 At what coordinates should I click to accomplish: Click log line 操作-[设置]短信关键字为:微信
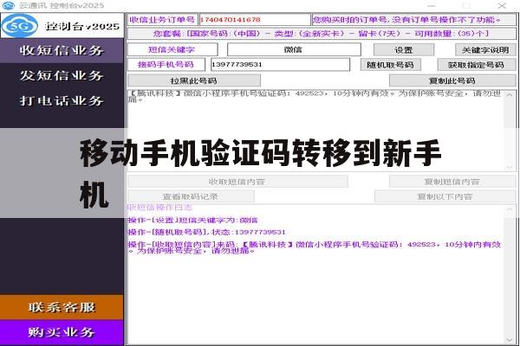pos(192,220)
